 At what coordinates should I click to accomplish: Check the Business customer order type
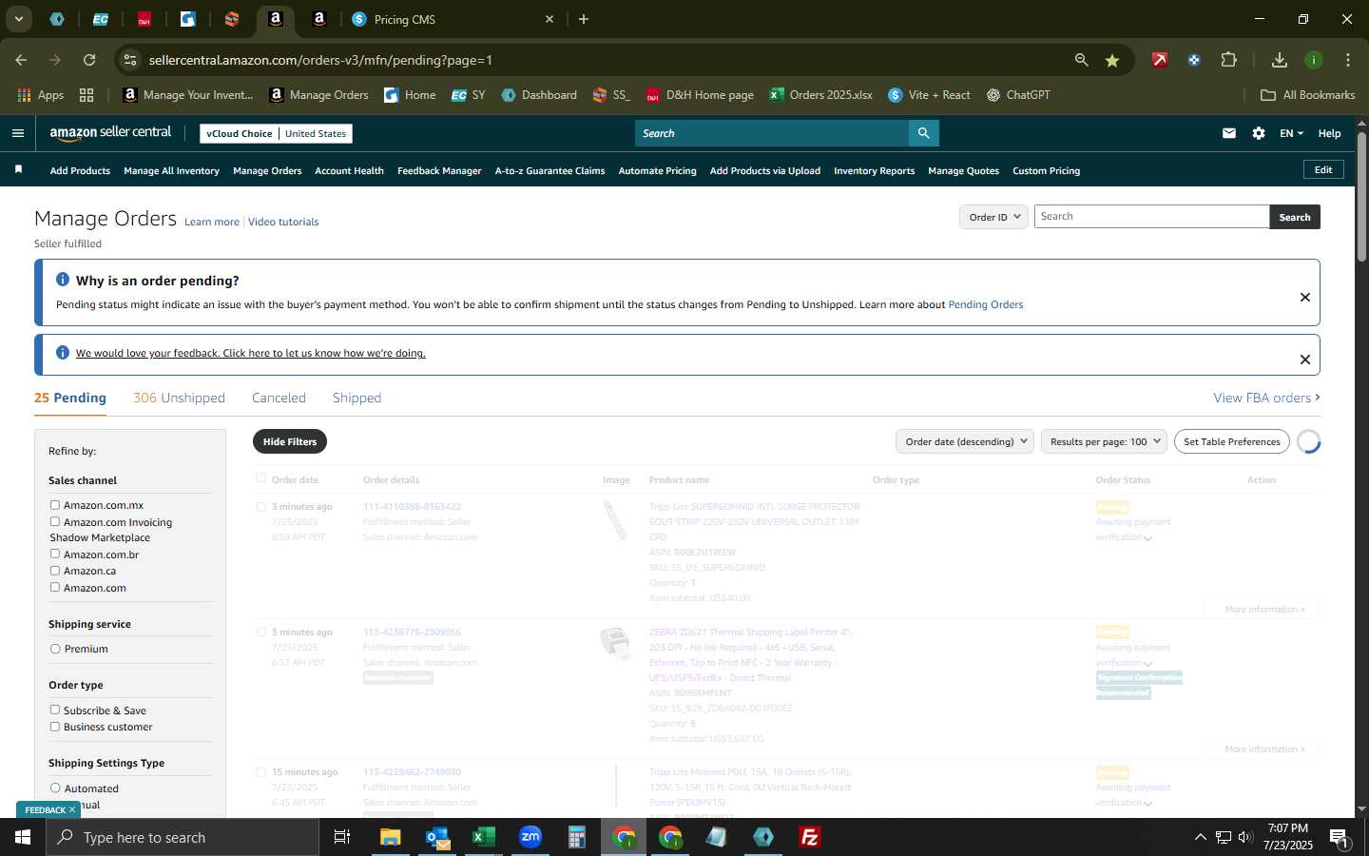coord(55,727)
